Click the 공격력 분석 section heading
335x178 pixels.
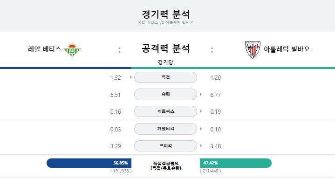coord(165,48)
